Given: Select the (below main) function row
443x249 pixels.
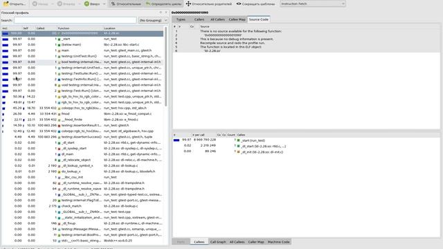Looking at the screenshot, I should tap(82, 44).
